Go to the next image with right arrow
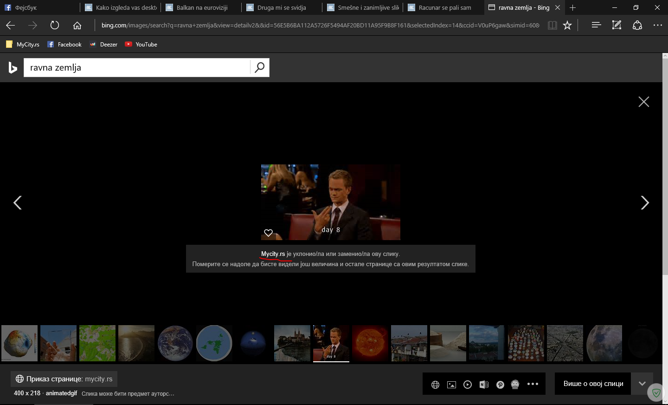This screenshot has height=405, width=668. tap(644, 202)
